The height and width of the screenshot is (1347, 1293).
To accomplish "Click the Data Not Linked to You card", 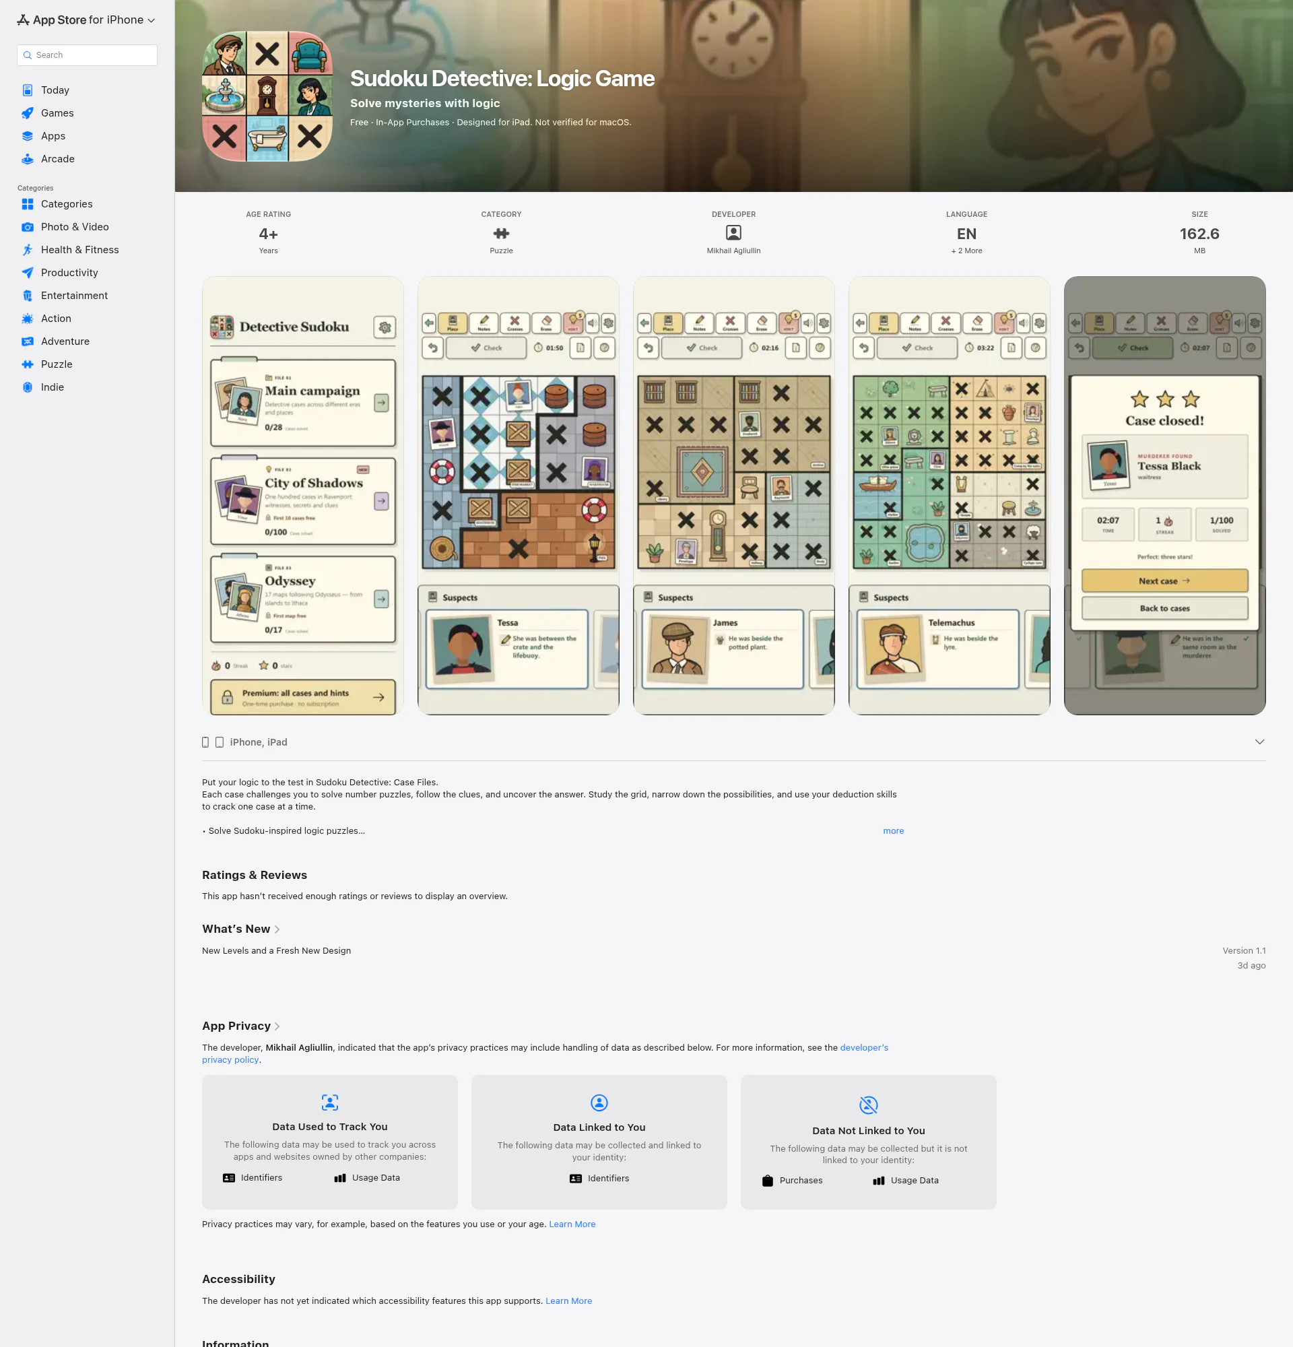I will [x=869, y=1142].
